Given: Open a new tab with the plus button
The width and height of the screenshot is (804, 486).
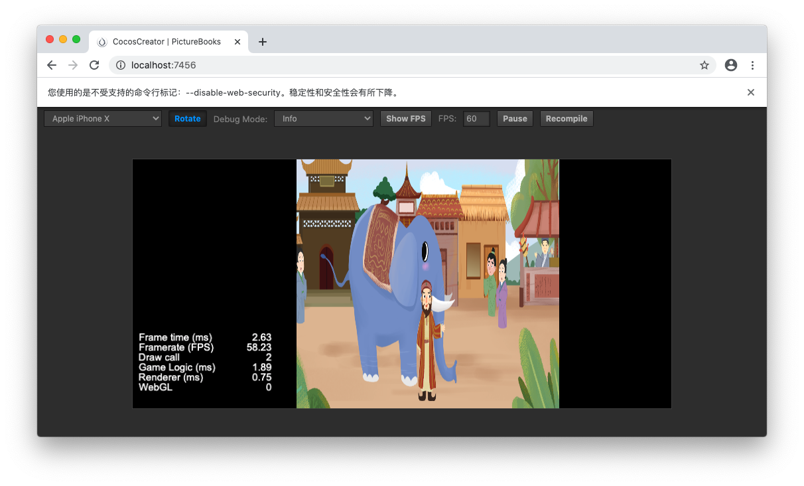Looking at the screenshot, I should click(x=263, y=42).
